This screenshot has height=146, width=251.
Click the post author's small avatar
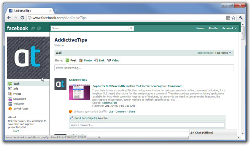tap(60, 84)
